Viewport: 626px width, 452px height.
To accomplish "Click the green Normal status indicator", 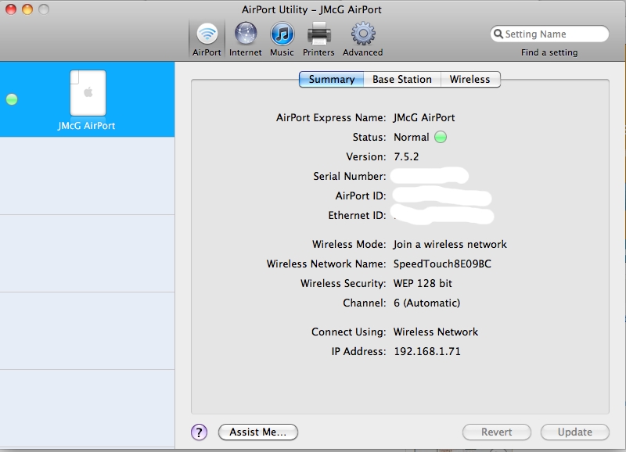I will [441, 137].
